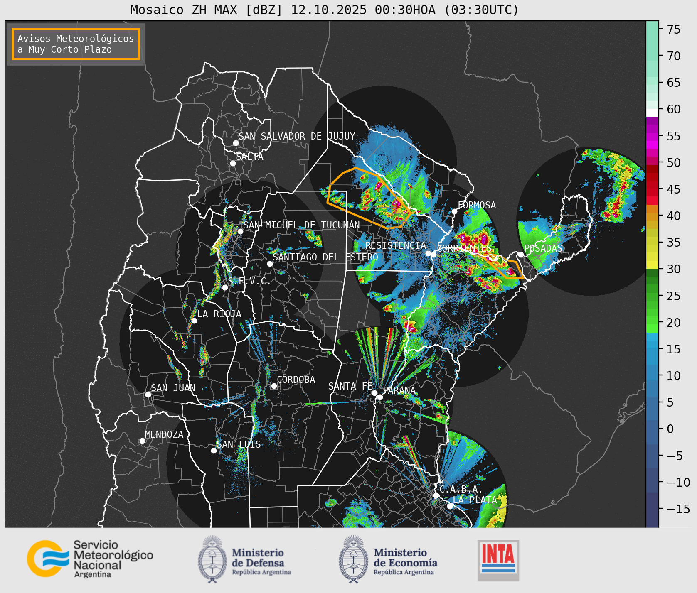The height and width of the screenshot is (593, 697).
Task: Click the Ministerio de Economía logo
Action: click(x=388, y=559)
